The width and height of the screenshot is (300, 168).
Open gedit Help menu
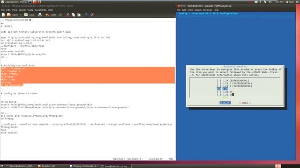tap(50, 10)
